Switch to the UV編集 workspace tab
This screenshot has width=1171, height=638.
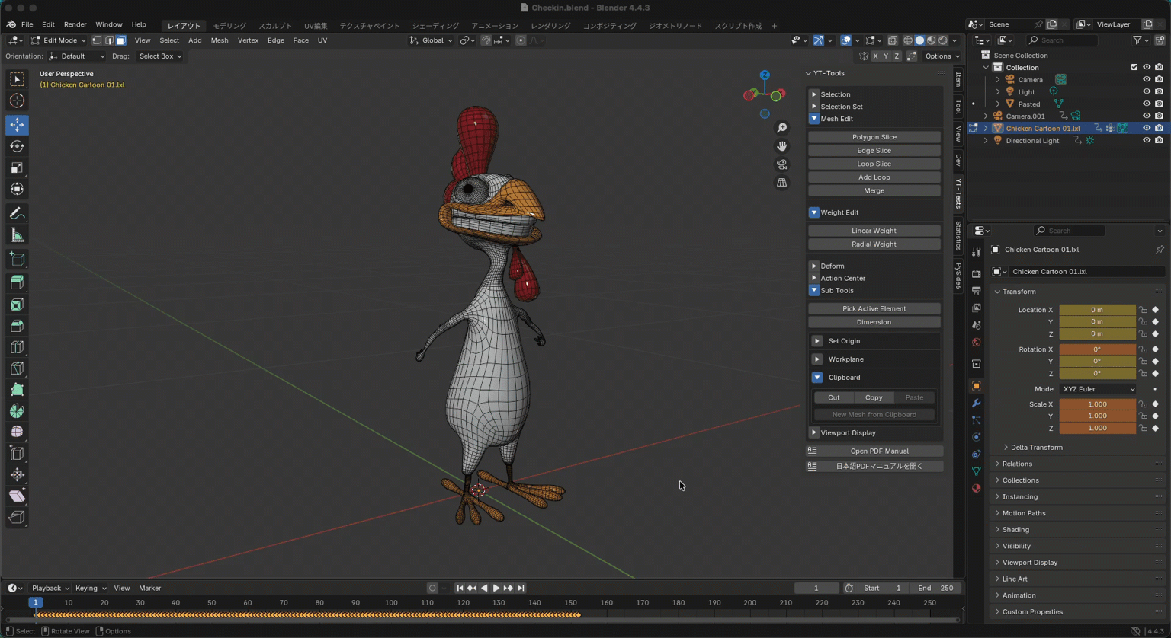tap(316, 26)
